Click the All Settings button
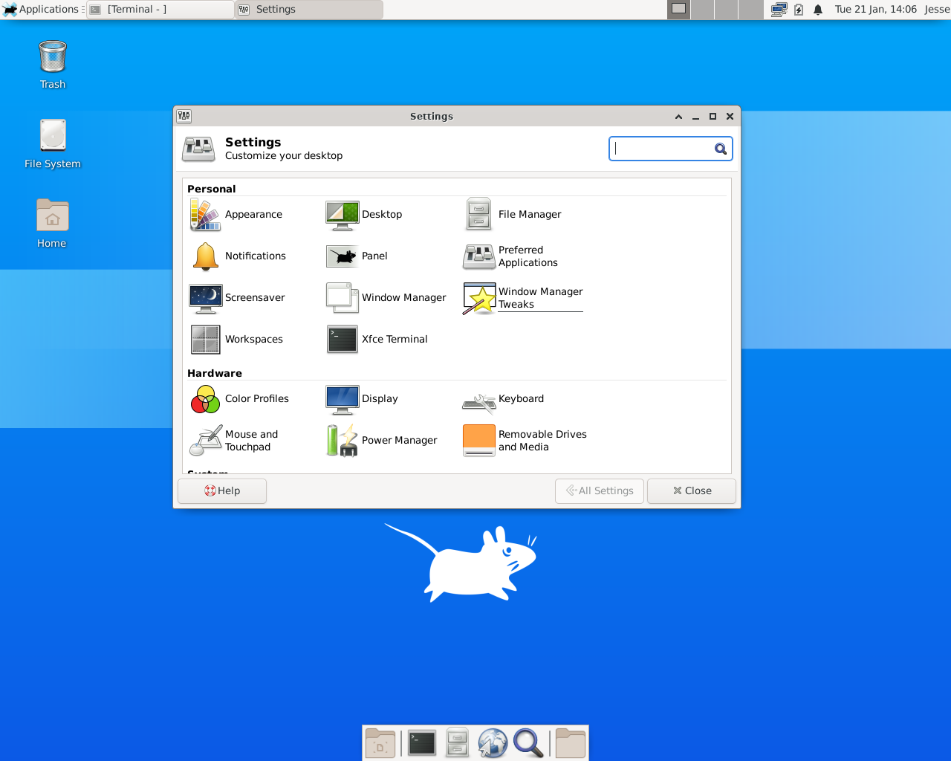The image size is (951, 761). (600, 490)
